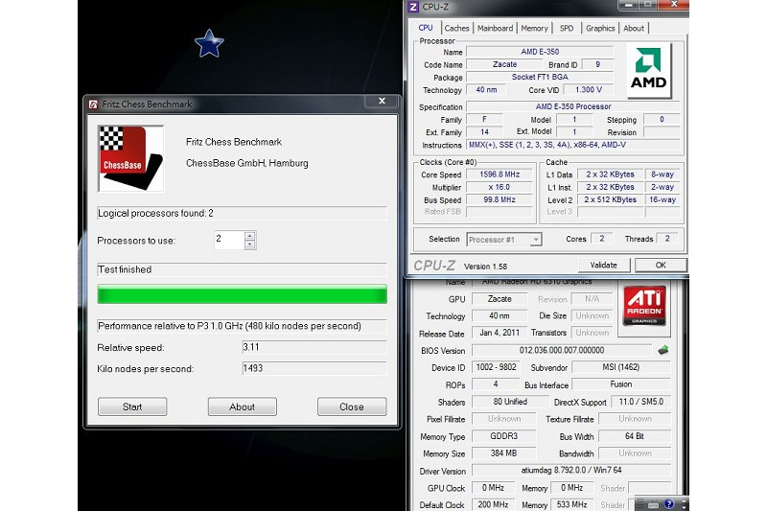Minimize the language bar with its dash icon
The height and width of the screenshot is (511, 767).
tap(684, 500)
